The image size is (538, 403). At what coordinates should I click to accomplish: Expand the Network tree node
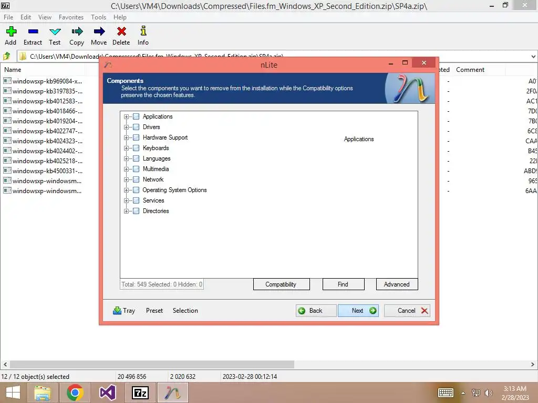pos(126,179)
